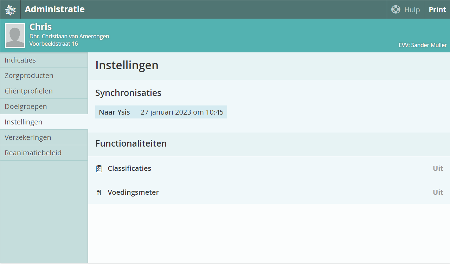Click the client avatar placeholder photo
The width and height of the screenshot is (450, 264).
[15, 36]
